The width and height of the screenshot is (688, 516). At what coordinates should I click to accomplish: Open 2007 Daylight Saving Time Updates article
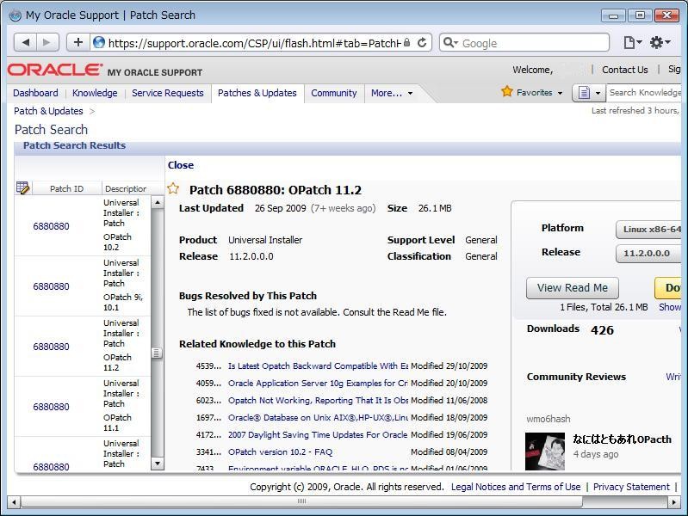pyautogui.click(x=318, y=434)
